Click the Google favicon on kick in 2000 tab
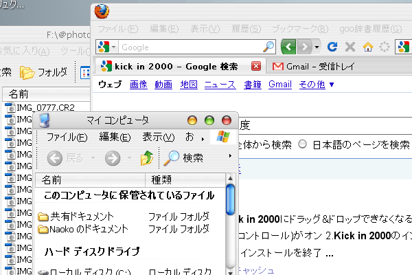Image resolution: width=412 pixels, height=275 pixels. tap(106, 66)
